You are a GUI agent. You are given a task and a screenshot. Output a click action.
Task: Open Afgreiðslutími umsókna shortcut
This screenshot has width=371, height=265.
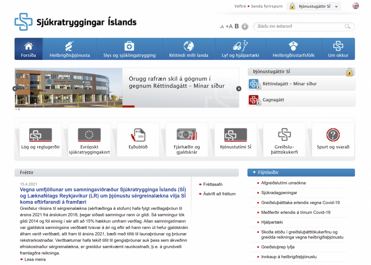[283, 183]
